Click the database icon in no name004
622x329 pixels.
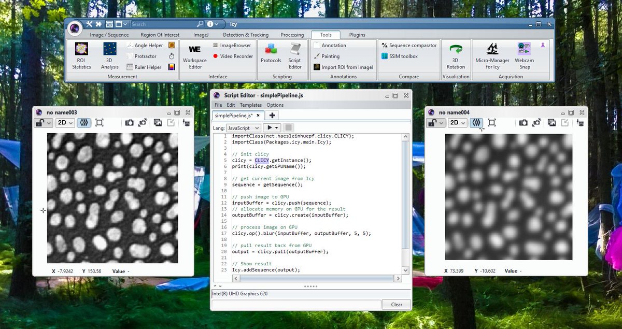coord(581,123)
